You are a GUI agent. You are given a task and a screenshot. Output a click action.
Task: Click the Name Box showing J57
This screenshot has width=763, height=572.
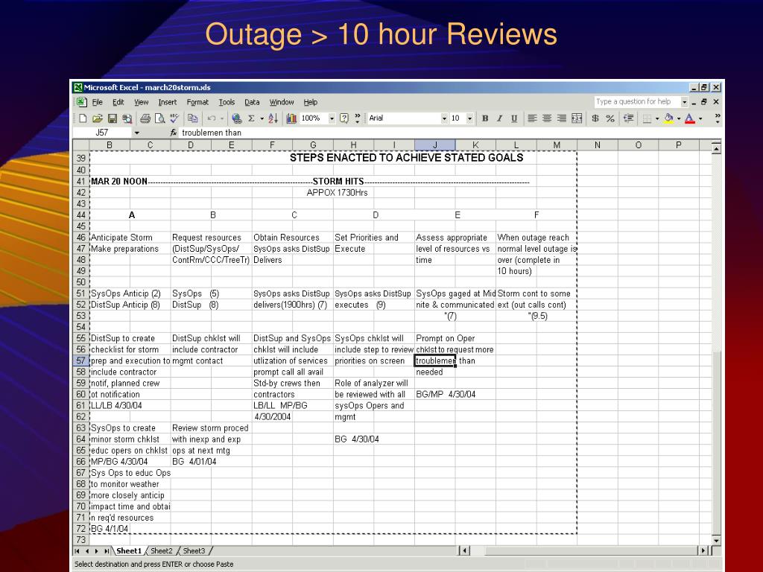pos(102,133)
